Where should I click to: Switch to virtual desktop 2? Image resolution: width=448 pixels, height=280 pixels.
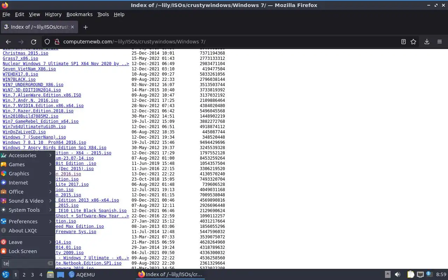point(24,275)
